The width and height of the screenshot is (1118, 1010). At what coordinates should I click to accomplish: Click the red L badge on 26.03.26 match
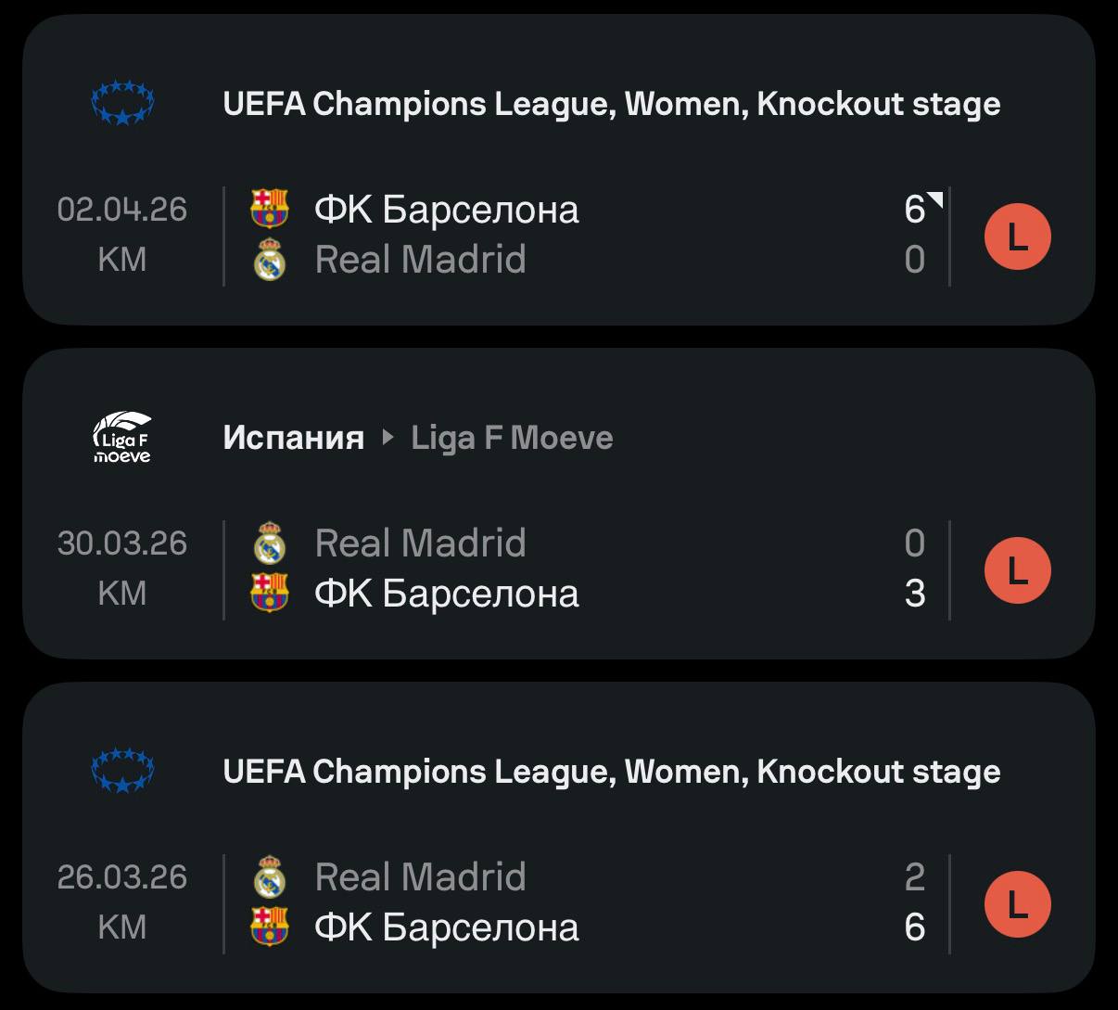click(x=1017, y=904)
